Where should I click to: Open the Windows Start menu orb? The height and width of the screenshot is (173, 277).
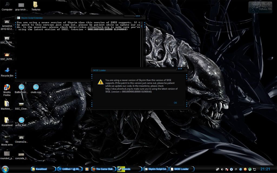[x=5, y=169]
